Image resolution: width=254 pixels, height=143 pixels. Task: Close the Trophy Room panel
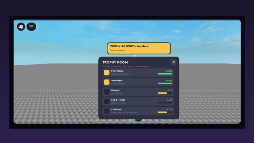(x=174, y=62)
